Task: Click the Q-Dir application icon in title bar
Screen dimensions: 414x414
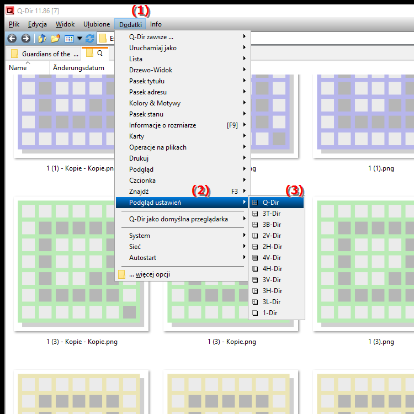Action: coord(10,10)
